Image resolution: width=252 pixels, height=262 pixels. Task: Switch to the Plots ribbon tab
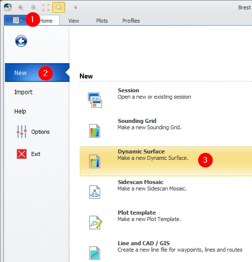coord(102,21)
